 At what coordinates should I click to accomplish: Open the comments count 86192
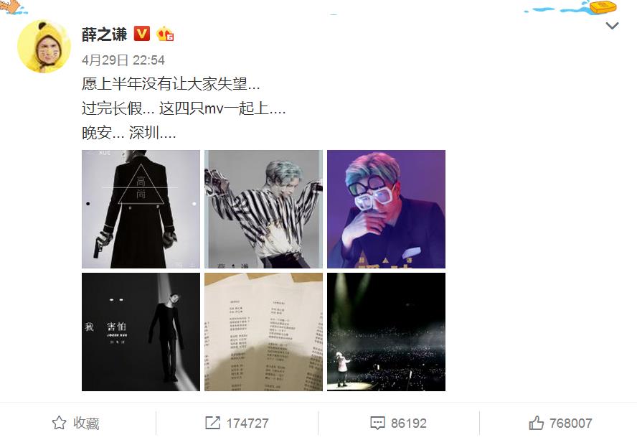point(409,423)
